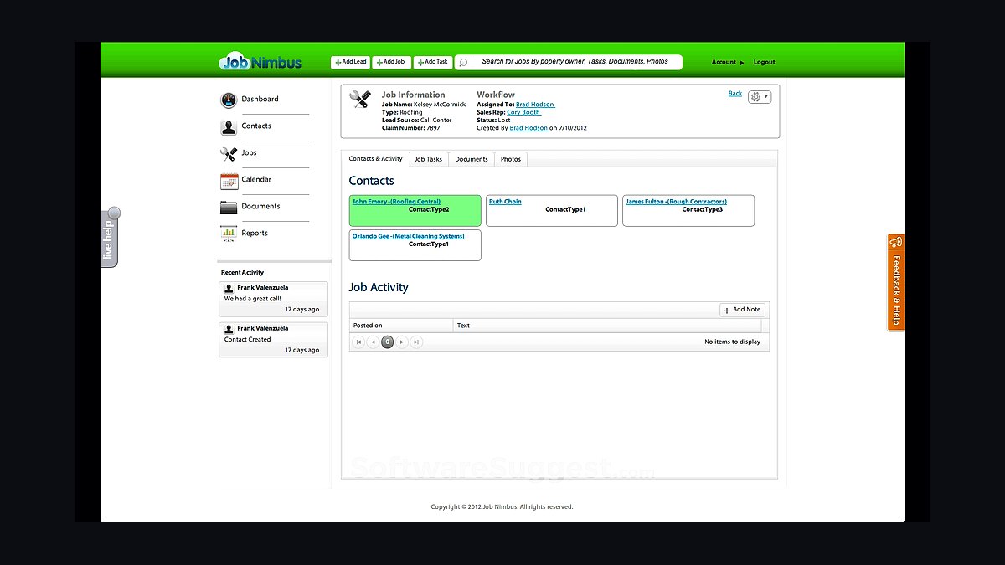The height and width of the screenshot is (565, 1005).
Task: Go to first page of activity
Action: [358, 342]
